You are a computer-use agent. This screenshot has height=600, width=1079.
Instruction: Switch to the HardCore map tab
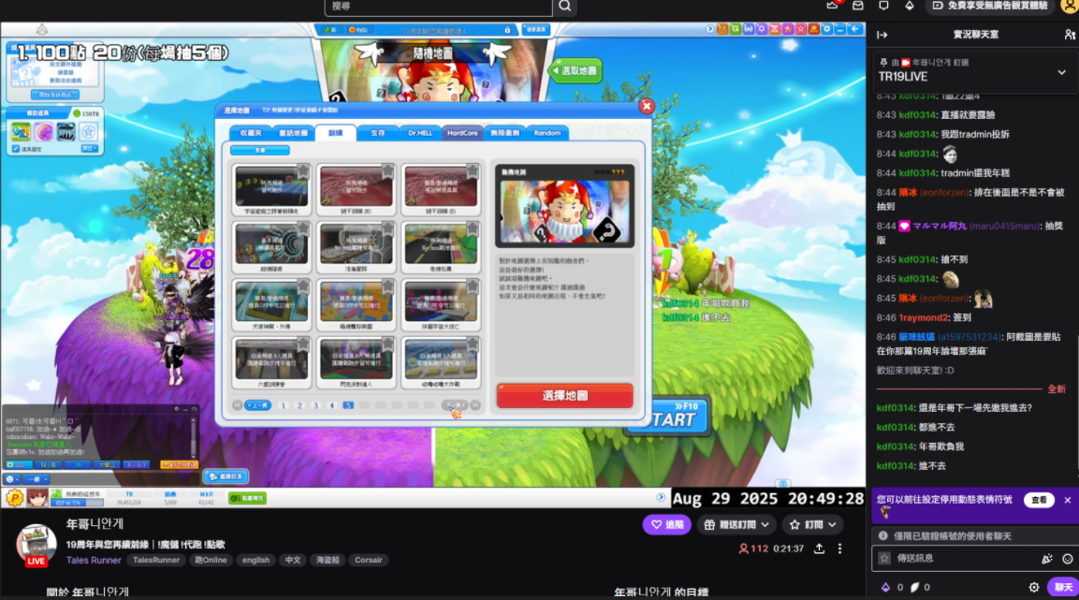tap(462, 133)
